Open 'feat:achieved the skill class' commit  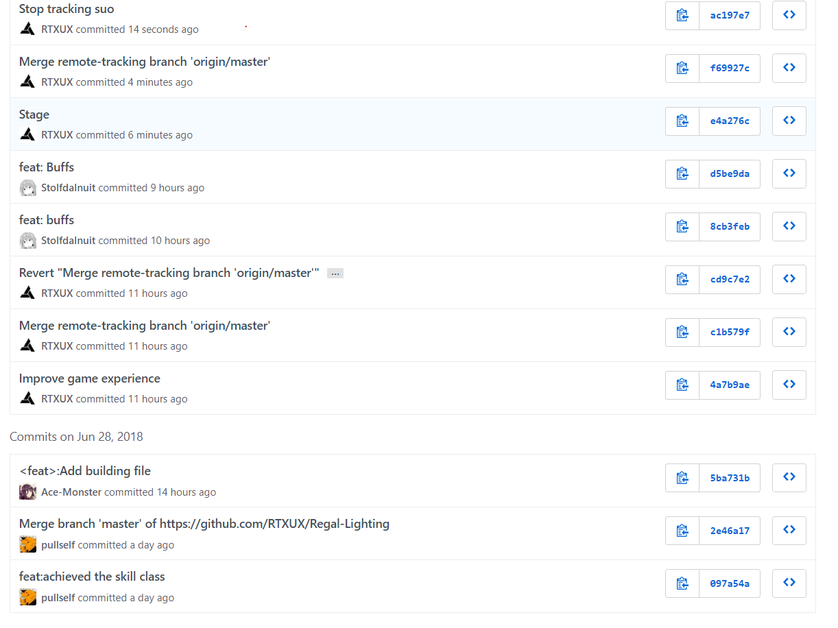[x=92, y=577]
